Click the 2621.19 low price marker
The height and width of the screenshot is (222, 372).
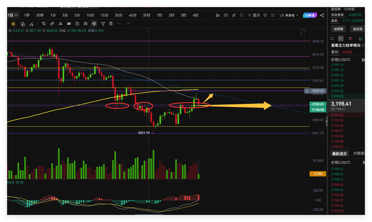[144, 133]
